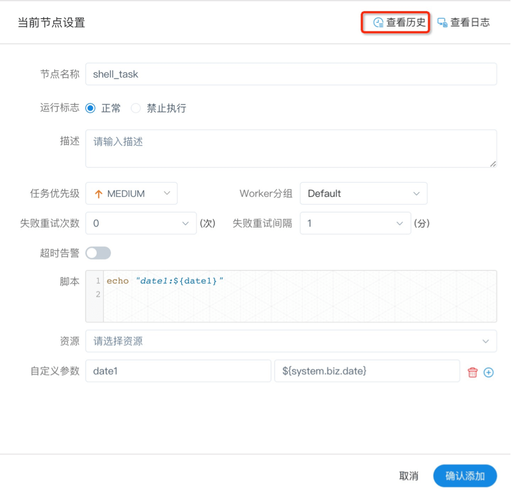Add a new custom parameter row
This screenshot has width=511, height=494.
[x=489, y=372]
